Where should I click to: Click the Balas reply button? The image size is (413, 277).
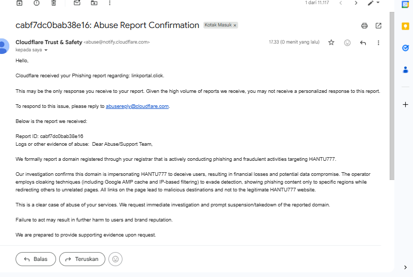point(36,259)
